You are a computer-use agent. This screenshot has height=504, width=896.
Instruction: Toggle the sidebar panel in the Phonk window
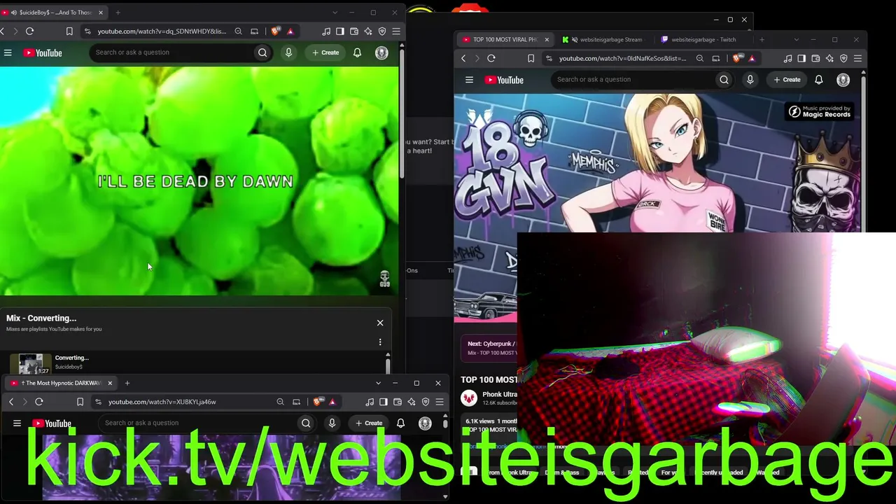point(801,59)
